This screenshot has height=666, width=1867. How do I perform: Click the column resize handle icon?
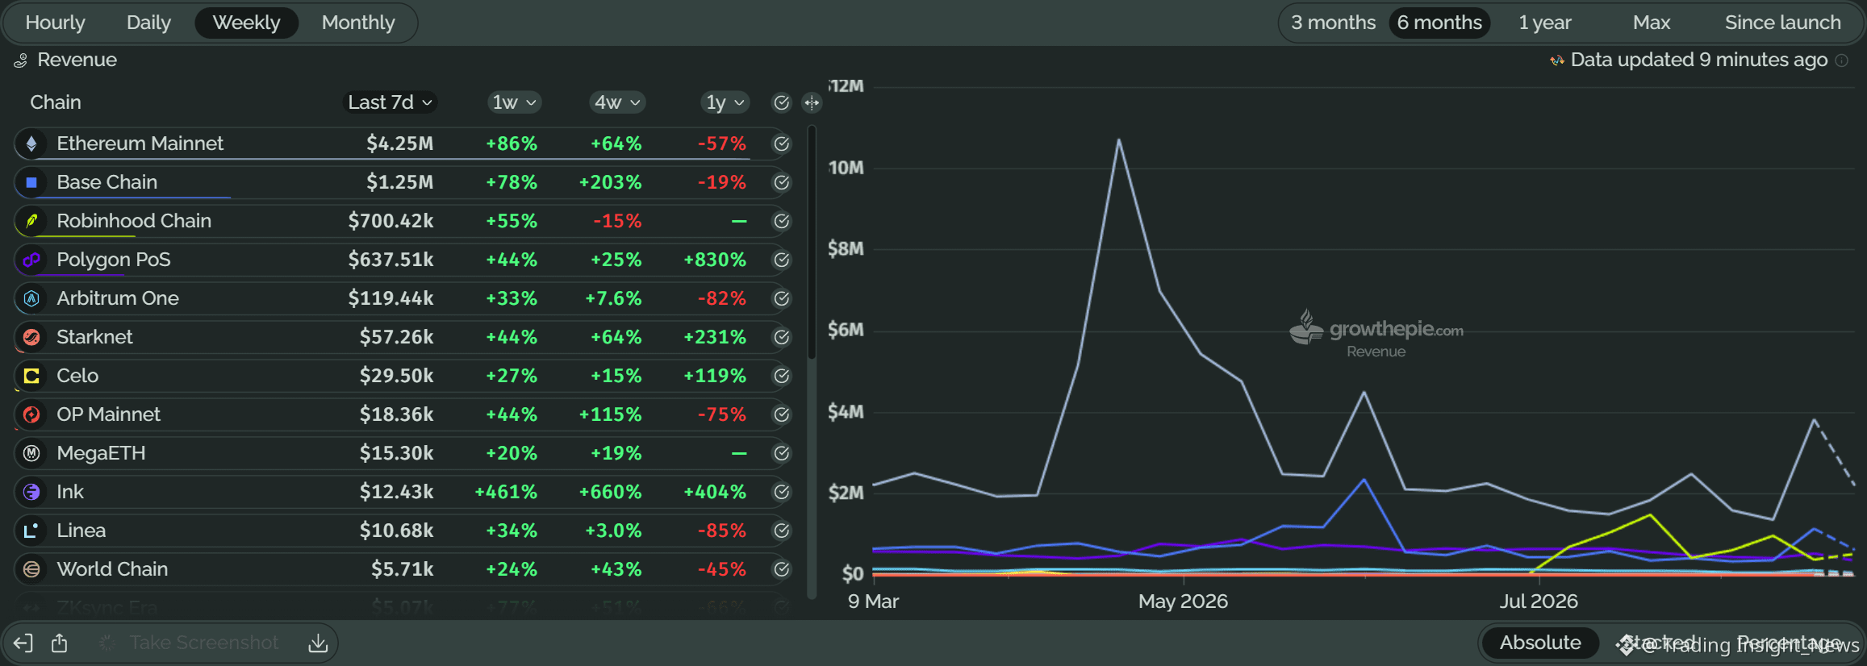pyautogui.click(x=812, y=102)
